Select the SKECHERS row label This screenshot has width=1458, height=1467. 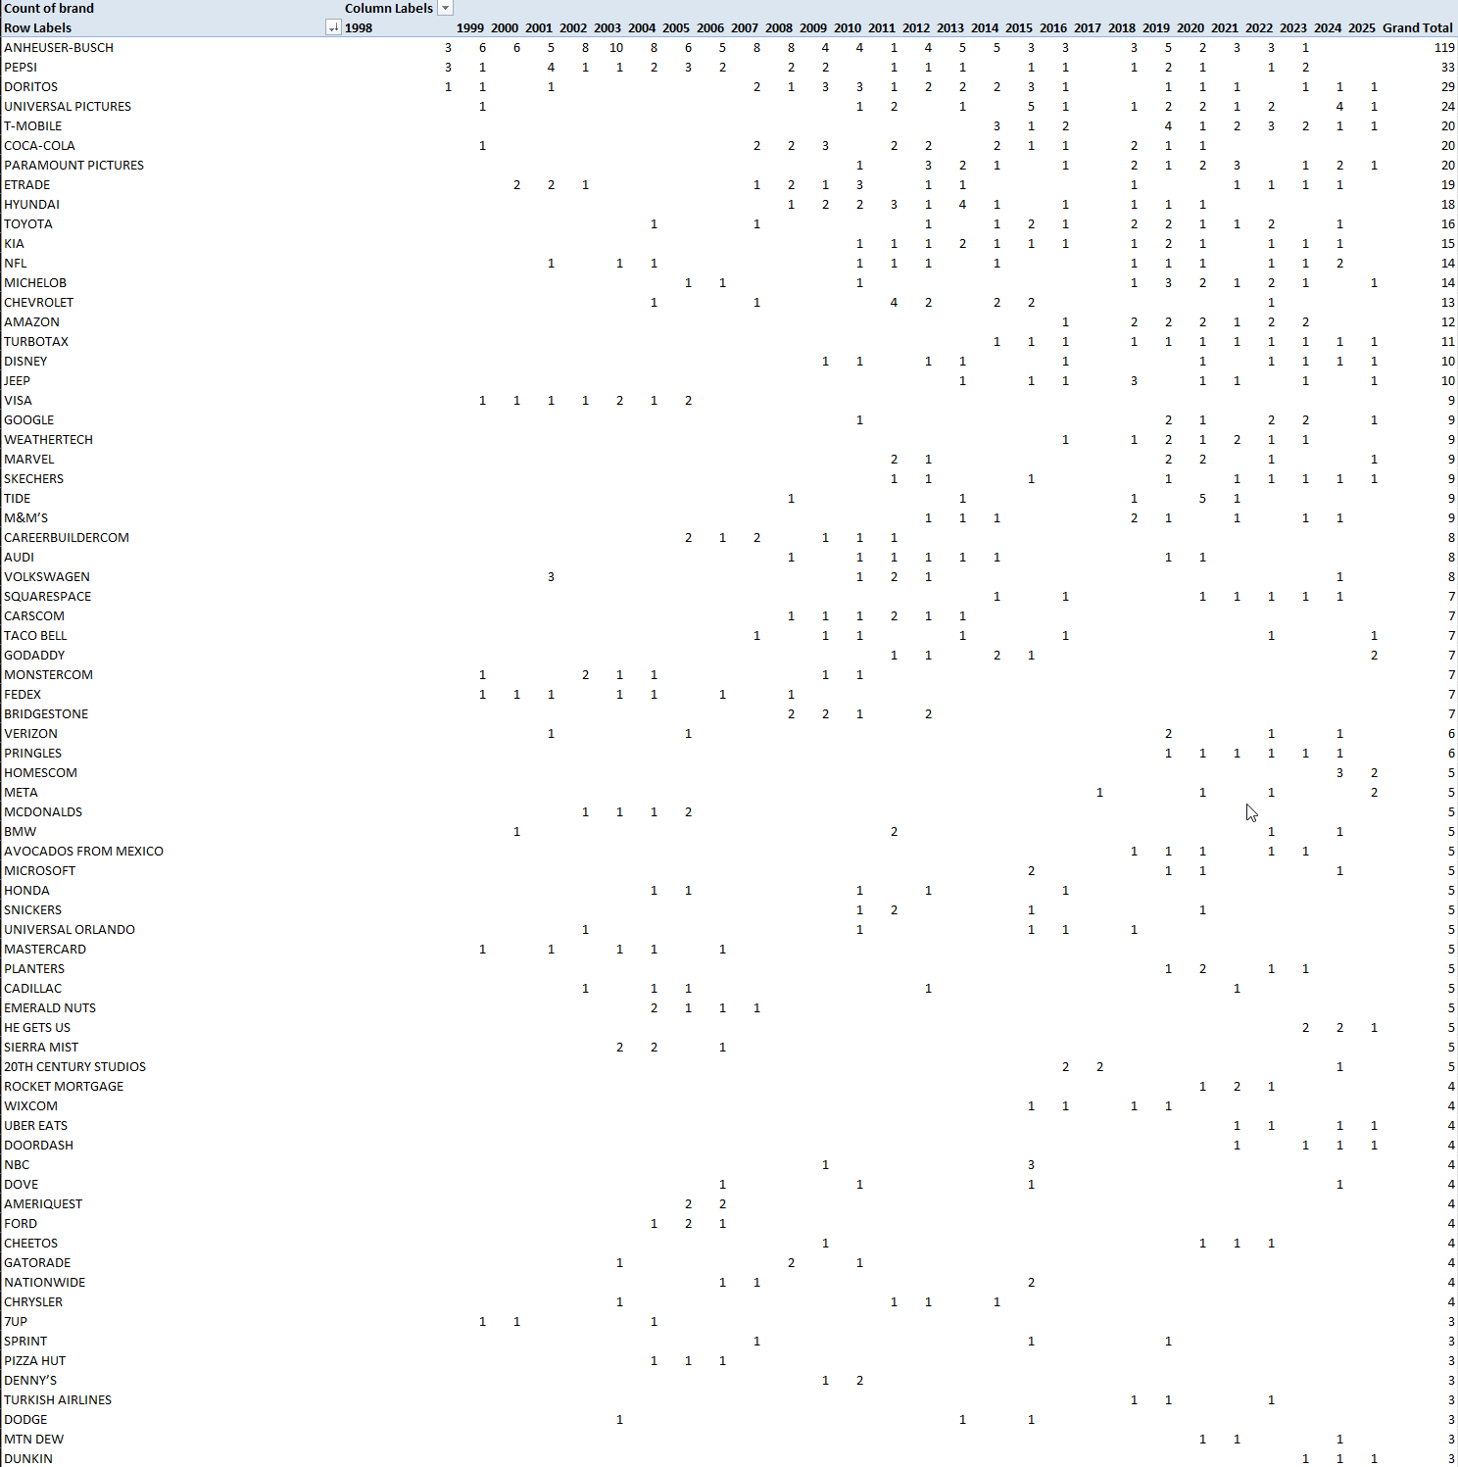point(33,478)
